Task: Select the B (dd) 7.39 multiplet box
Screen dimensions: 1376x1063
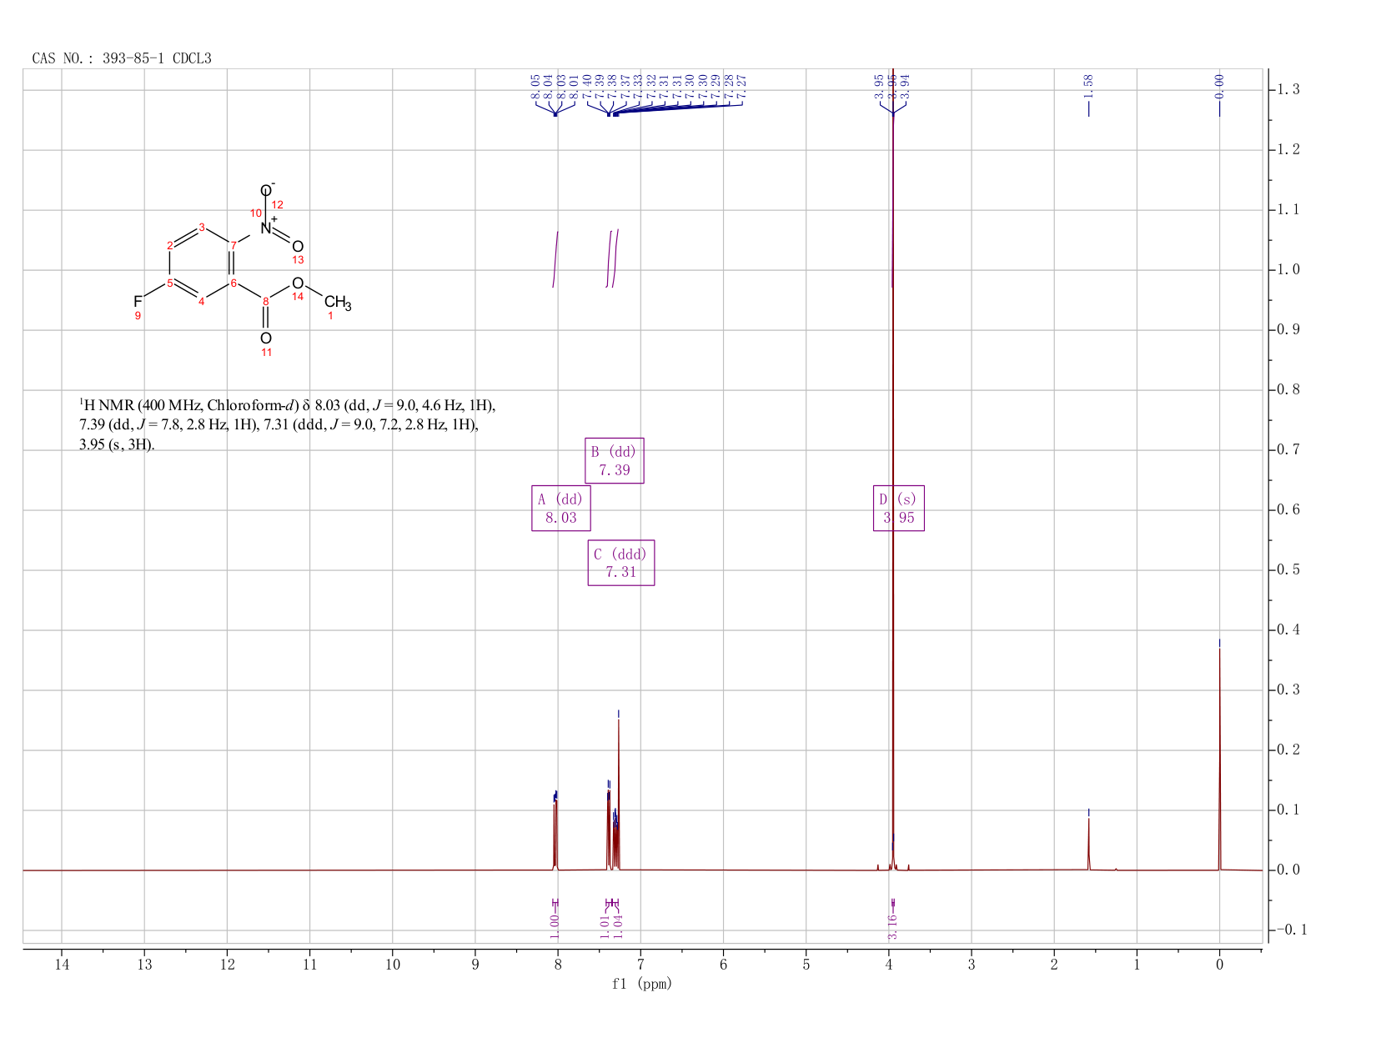Action: pyautogui.click(x=614, y=460)
